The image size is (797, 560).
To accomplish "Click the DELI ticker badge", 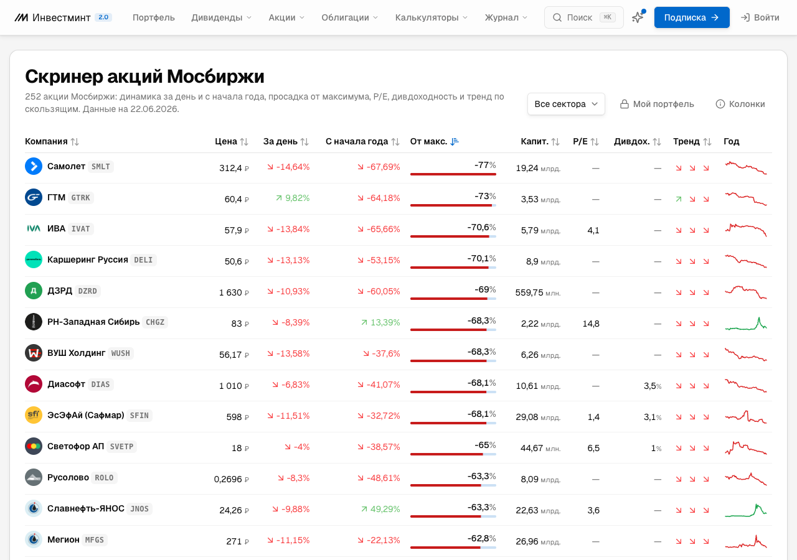I will tap(143, 259).
